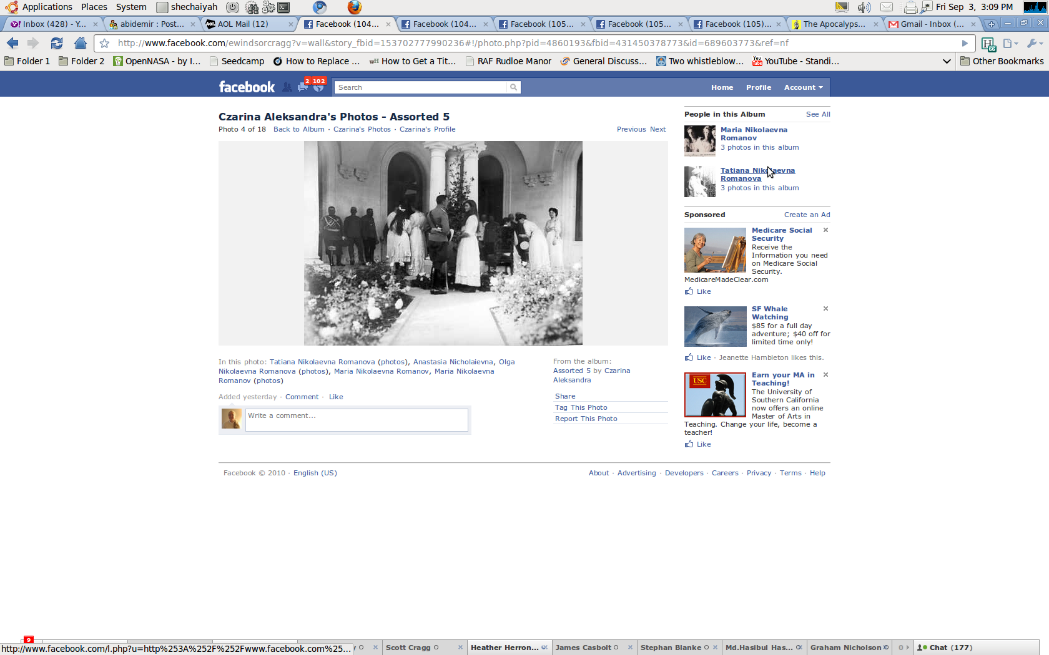Go to the Next photo
The image size is (1049, 655).
657,129
